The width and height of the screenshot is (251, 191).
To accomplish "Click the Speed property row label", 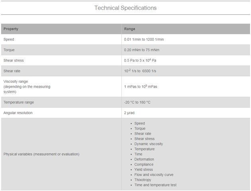I will (x=9, y=39).
